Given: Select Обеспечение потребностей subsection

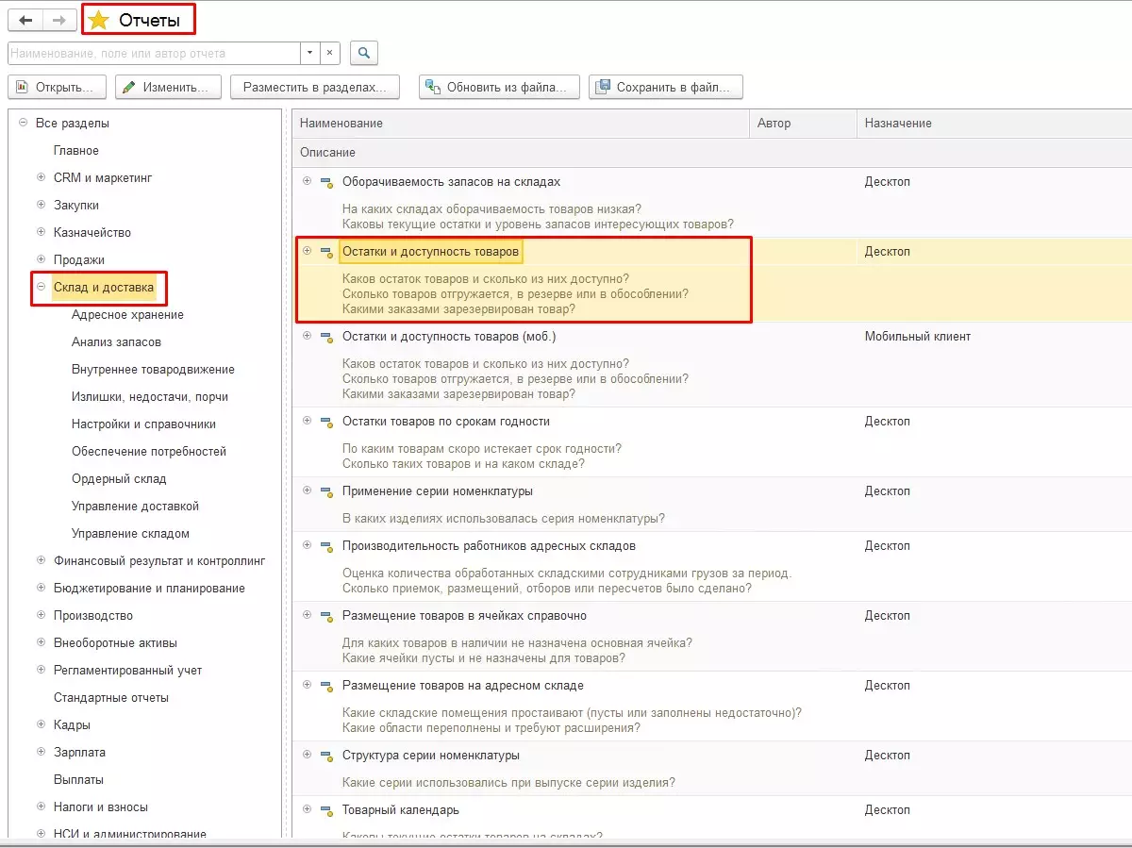Looking at the screenshot, I should click(x=149, y=451).
